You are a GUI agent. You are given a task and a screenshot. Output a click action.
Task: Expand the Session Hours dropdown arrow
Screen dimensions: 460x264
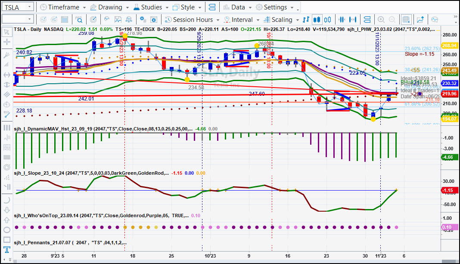click(x=218, y=20)
